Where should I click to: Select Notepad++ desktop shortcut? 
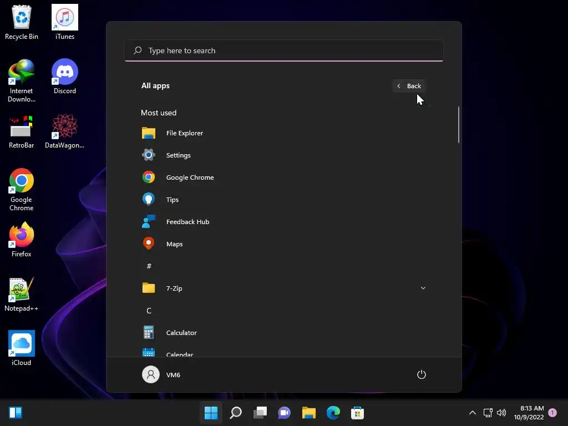click(22, 294)
